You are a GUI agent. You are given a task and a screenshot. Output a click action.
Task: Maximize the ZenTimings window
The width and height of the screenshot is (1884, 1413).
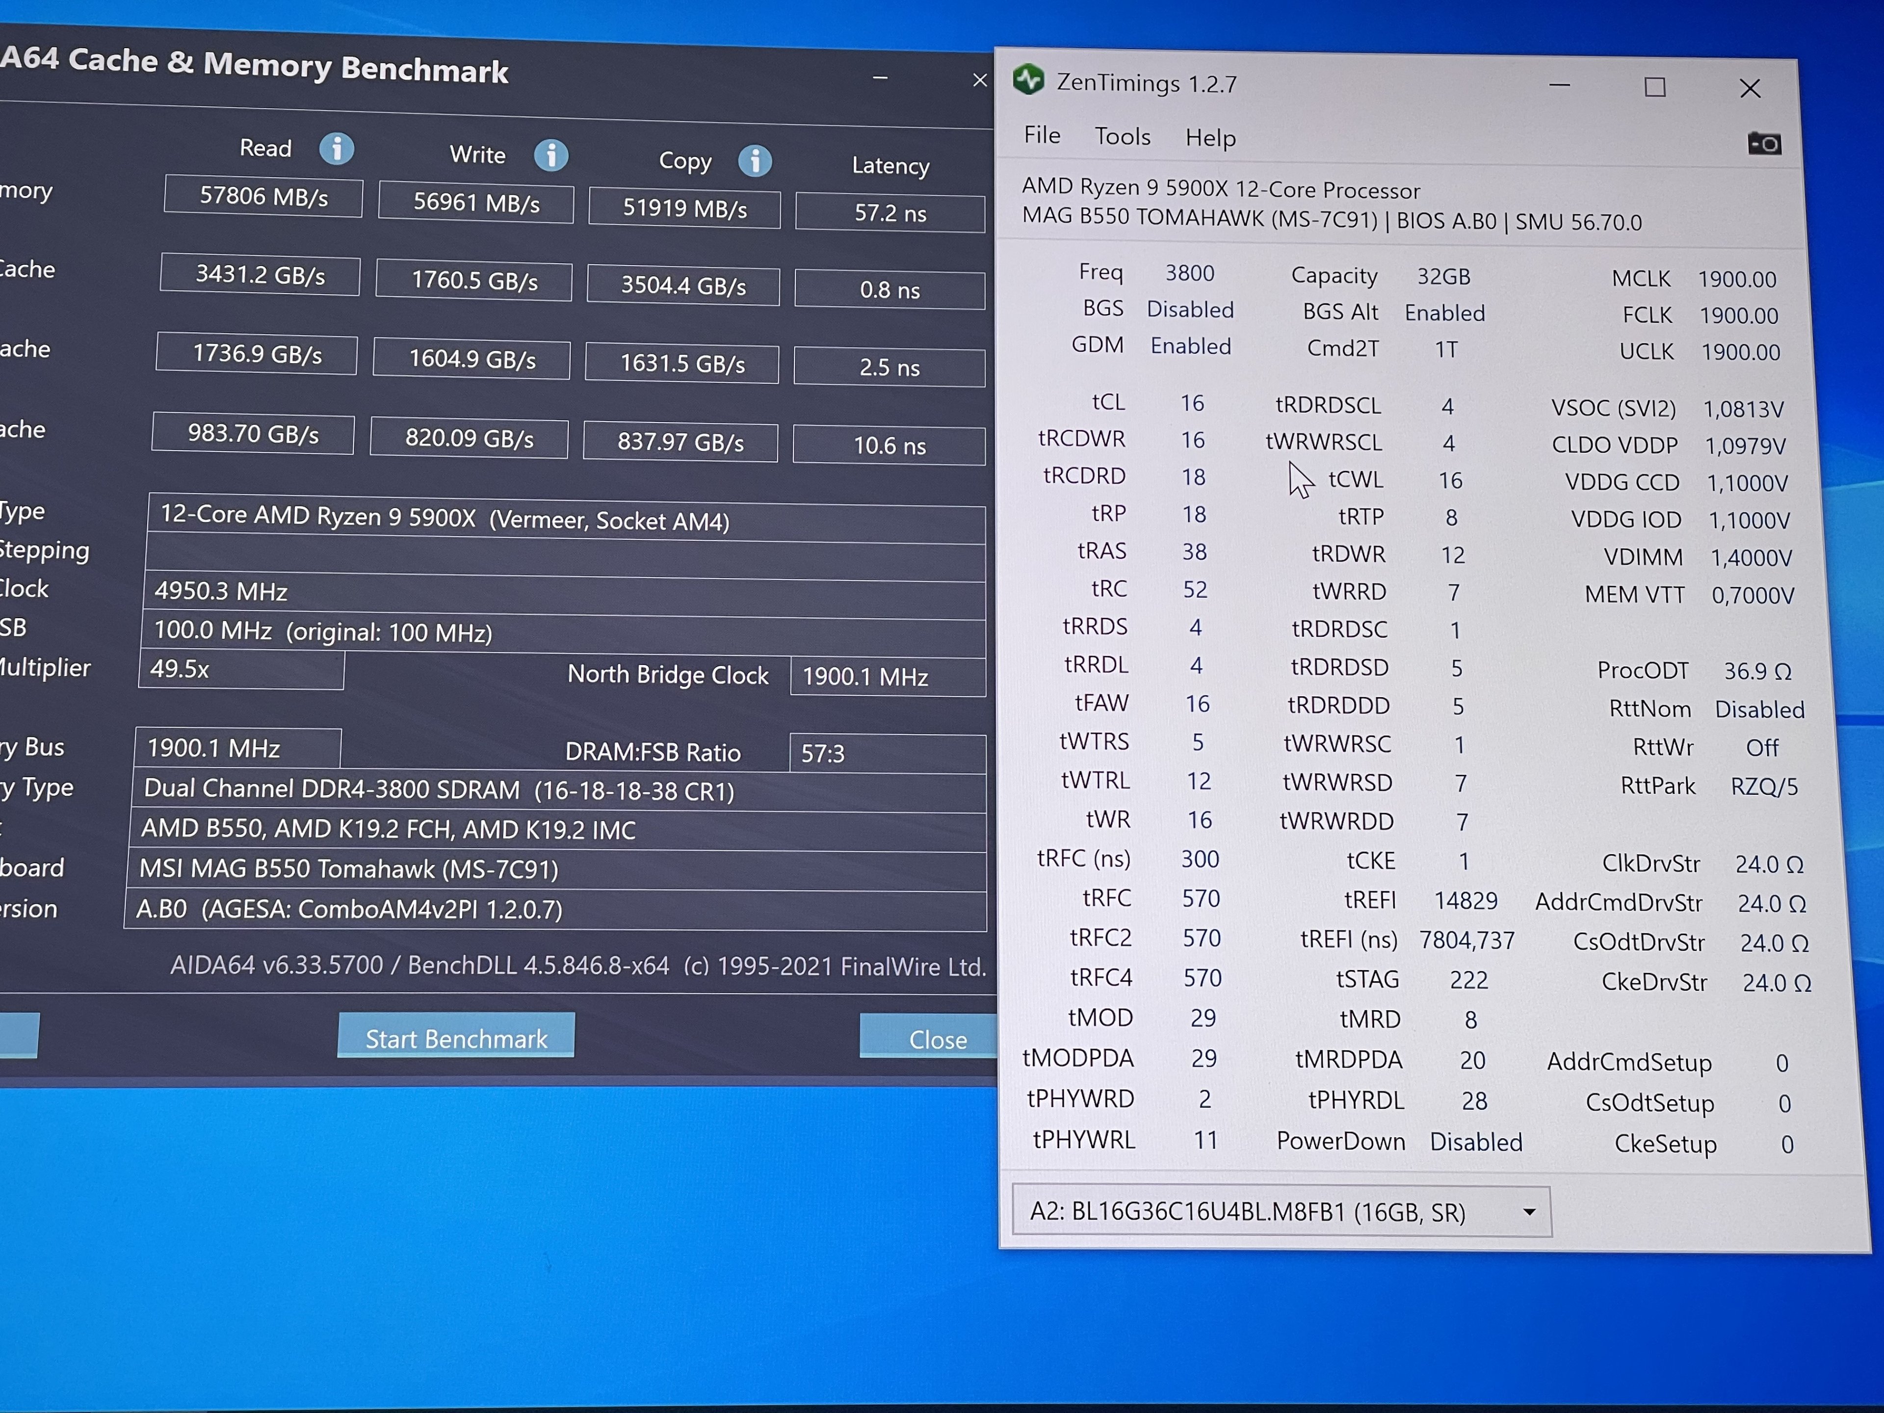point(1654,87)
